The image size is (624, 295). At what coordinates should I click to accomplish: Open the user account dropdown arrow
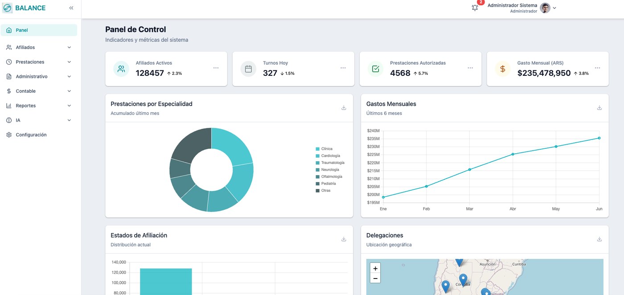point(554,8)
